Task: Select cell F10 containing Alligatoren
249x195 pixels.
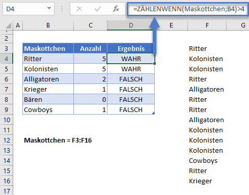Action: point(207,120)
